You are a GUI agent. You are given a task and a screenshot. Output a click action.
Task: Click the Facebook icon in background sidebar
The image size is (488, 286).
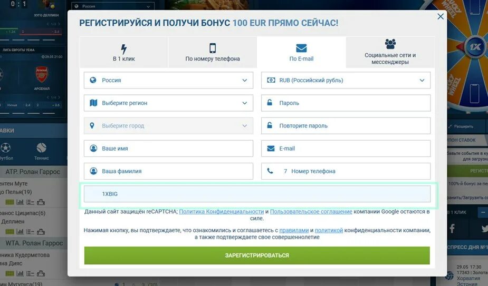(452, 229)
